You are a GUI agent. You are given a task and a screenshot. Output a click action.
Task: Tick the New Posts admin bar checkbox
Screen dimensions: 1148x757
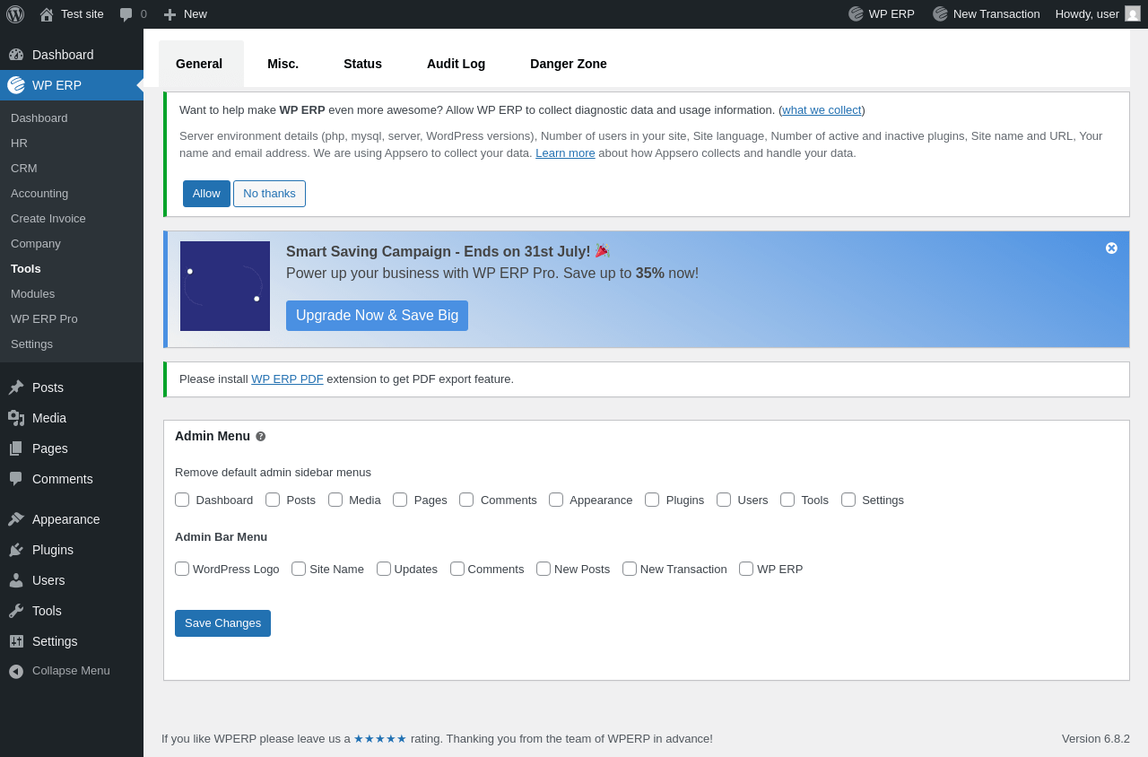click(544, 569)
